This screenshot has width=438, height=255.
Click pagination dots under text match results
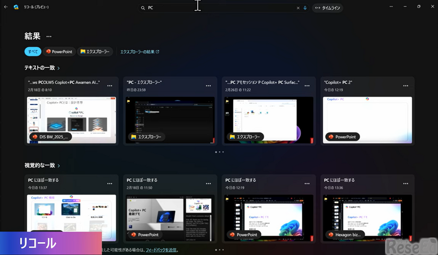(220, 152)
